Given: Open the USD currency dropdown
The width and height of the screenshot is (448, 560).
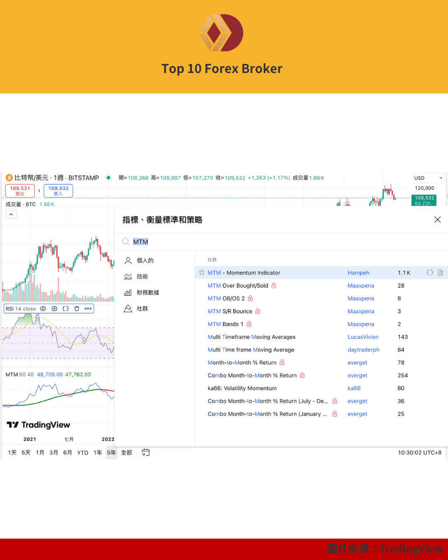Looking at the screenshot, I should coord(428,178).
